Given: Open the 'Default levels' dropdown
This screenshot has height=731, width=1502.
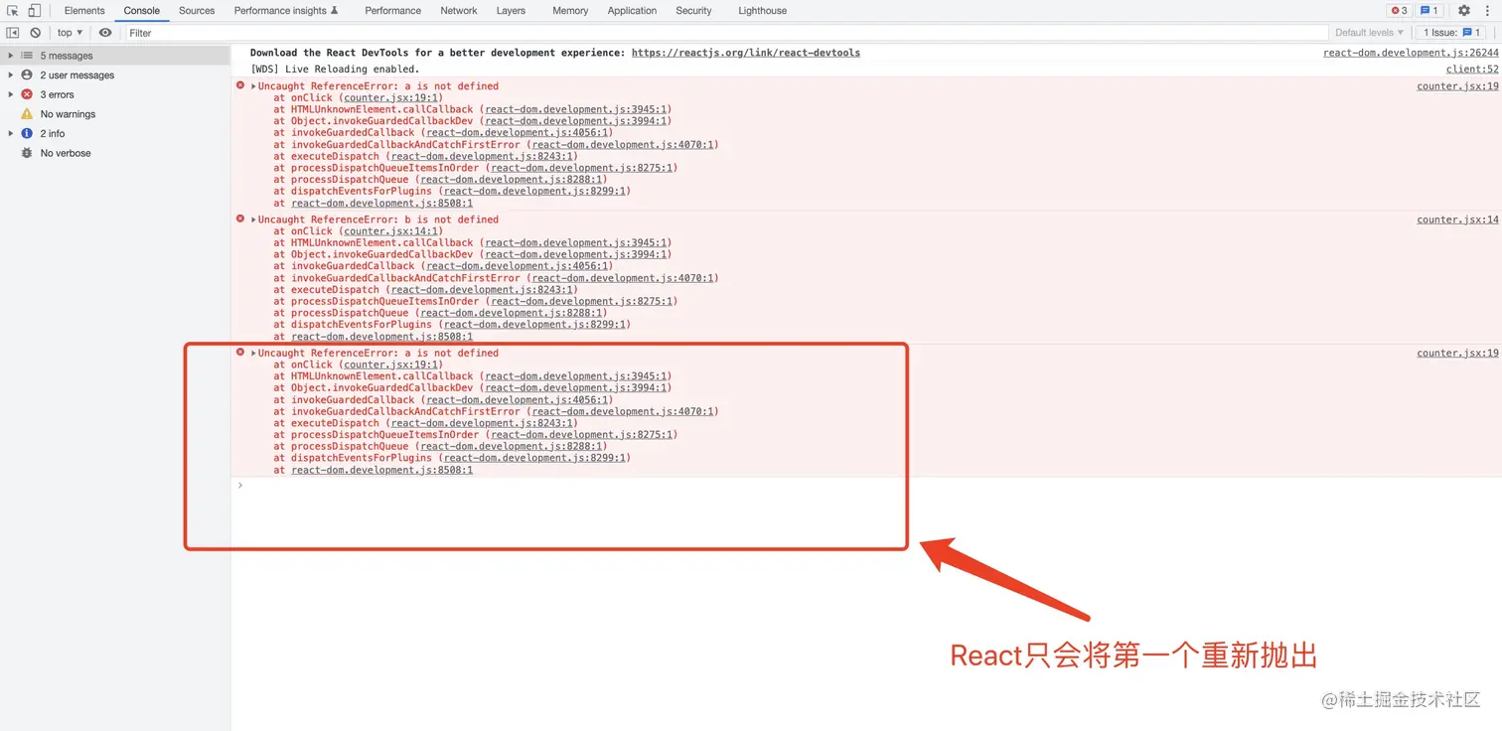Looking at the screenshot, I should pos(1371,33).
